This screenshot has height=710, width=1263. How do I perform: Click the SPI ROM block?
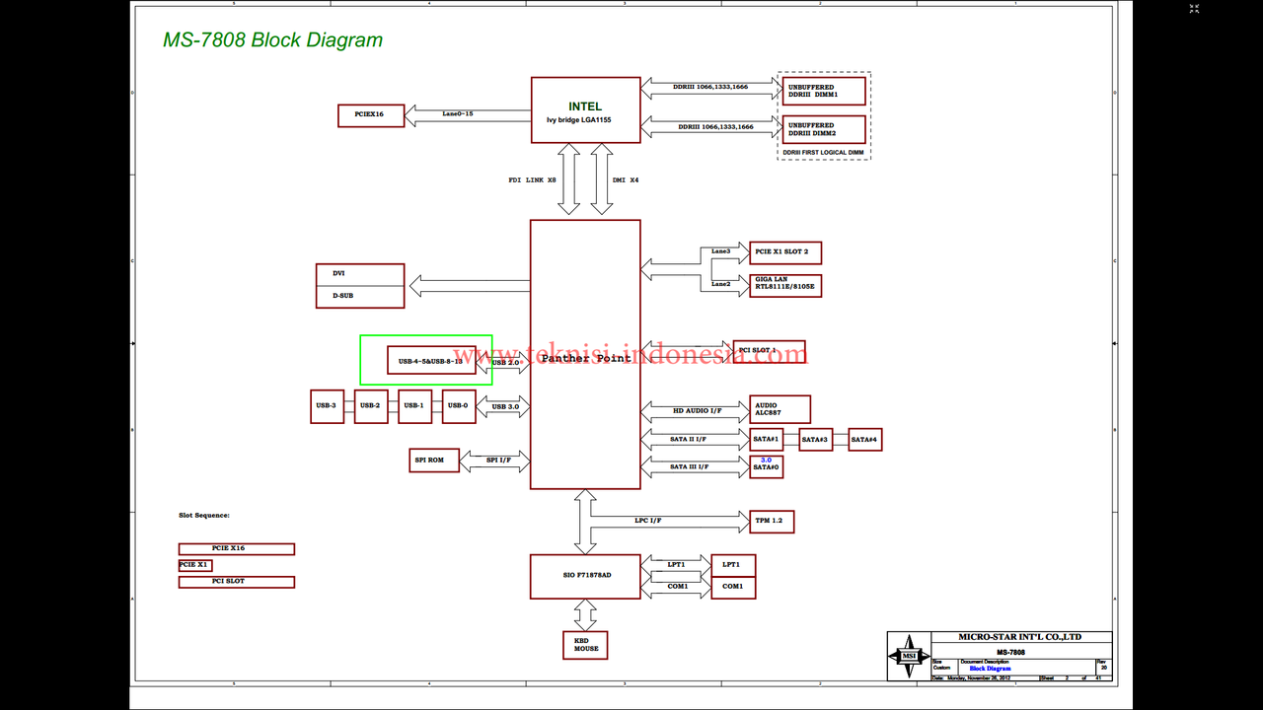click(x=434, y=460)
